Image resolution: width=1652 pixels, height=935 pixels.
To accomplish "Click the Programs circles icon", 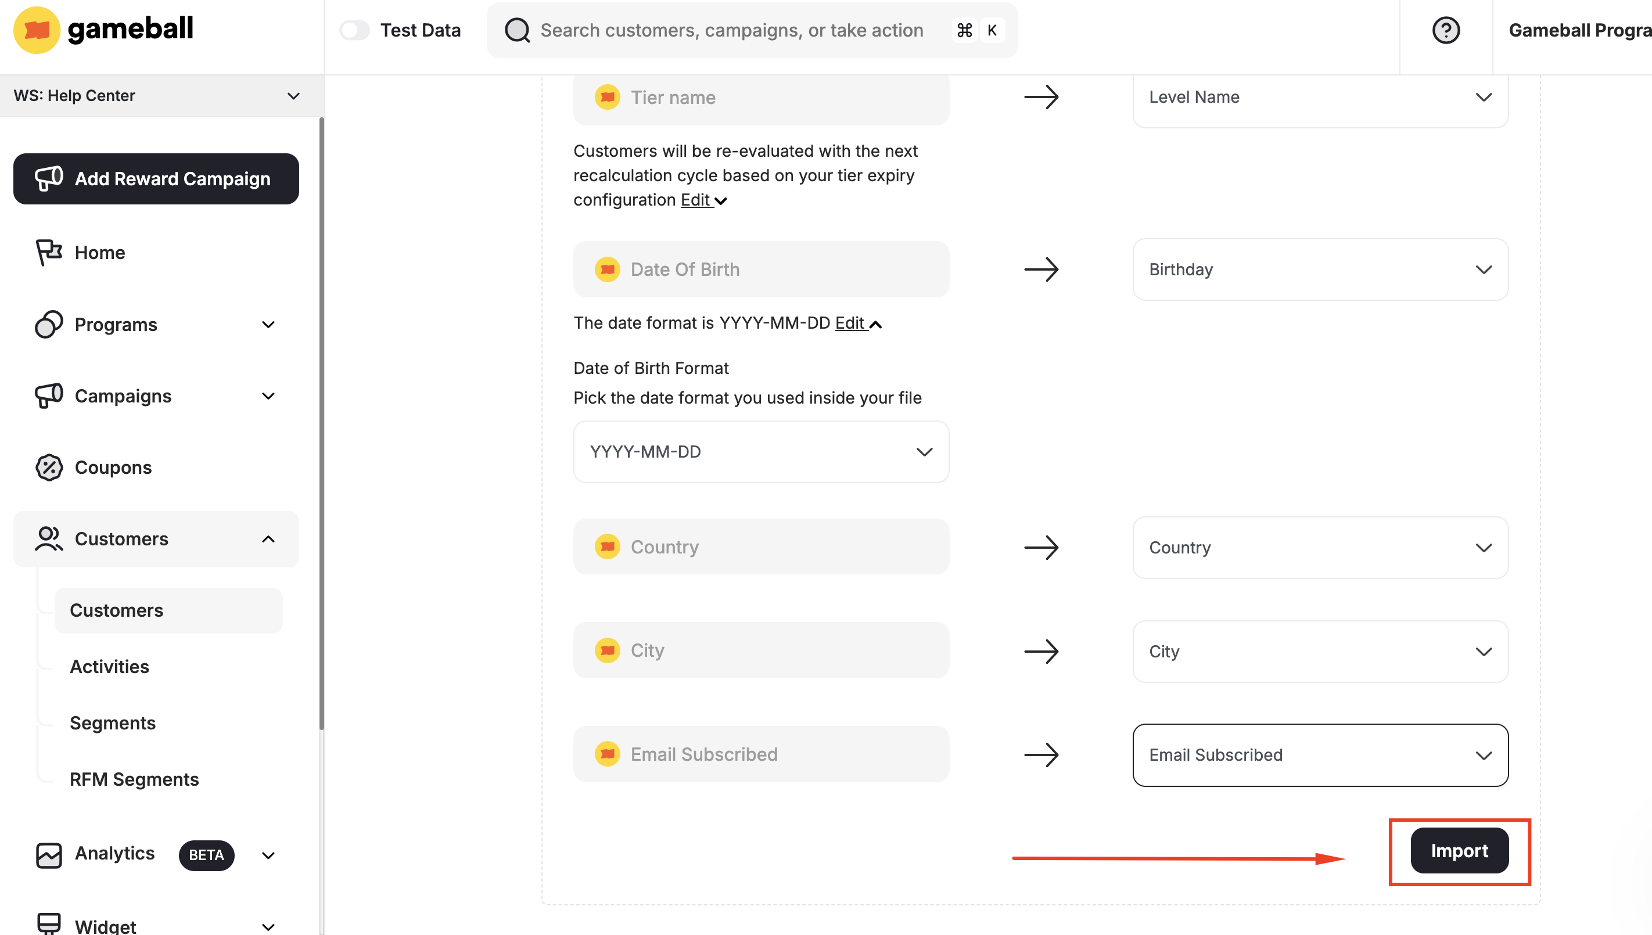I will [x=48, y=324].
